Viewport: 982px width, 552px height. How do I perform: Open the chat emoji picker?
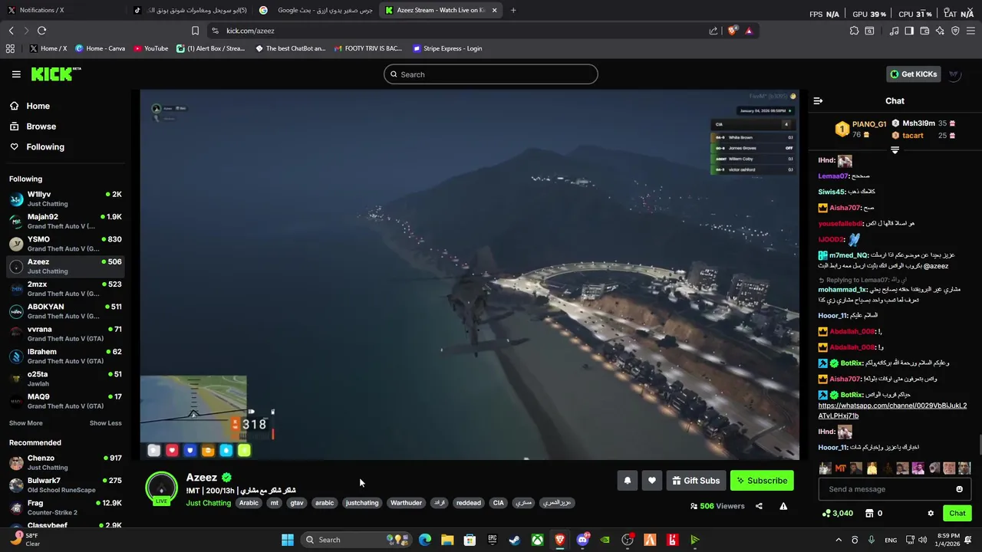[x=959, y=489]
